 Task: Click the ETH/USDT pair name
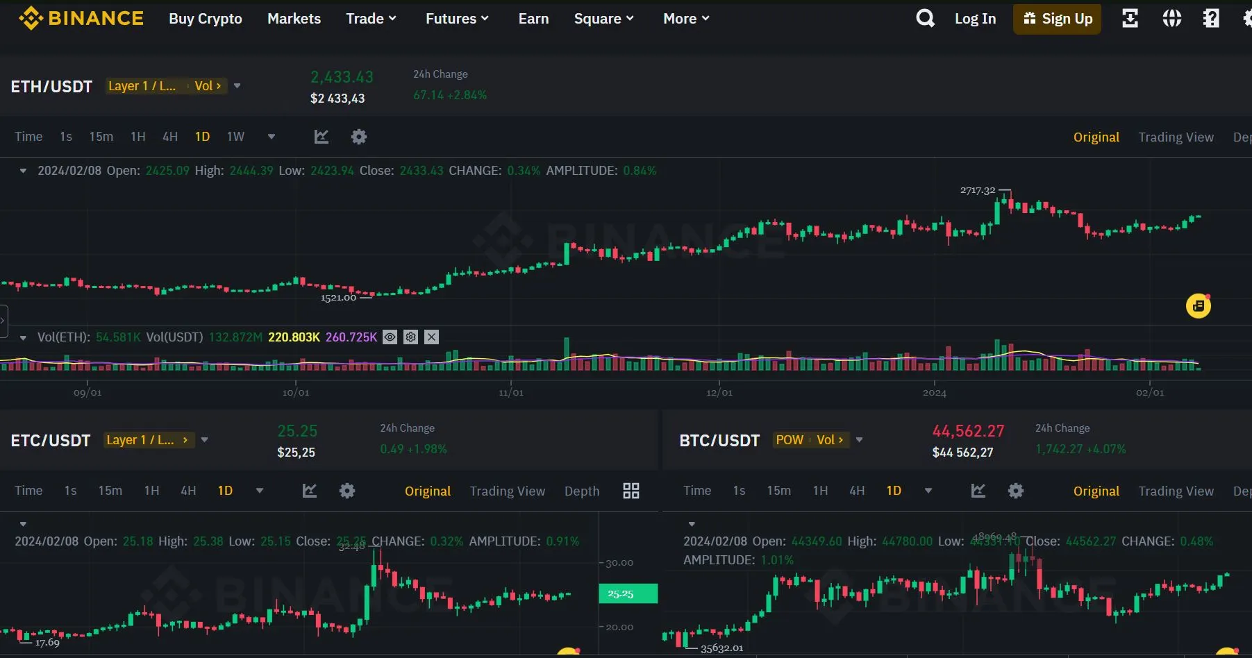(51, 87)
